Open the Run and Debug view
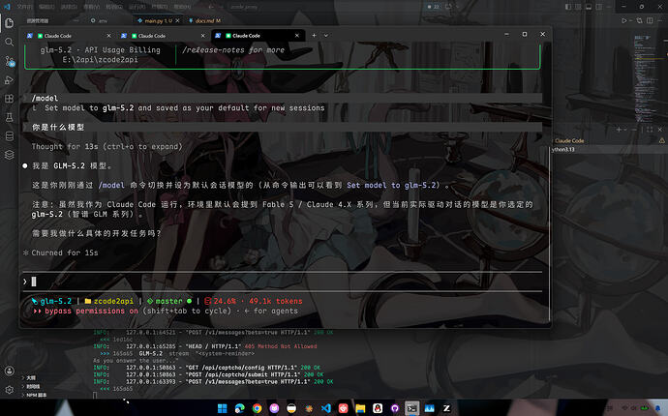Image resolution: width=668 pixels, height=416 pixels. (10, 79)
